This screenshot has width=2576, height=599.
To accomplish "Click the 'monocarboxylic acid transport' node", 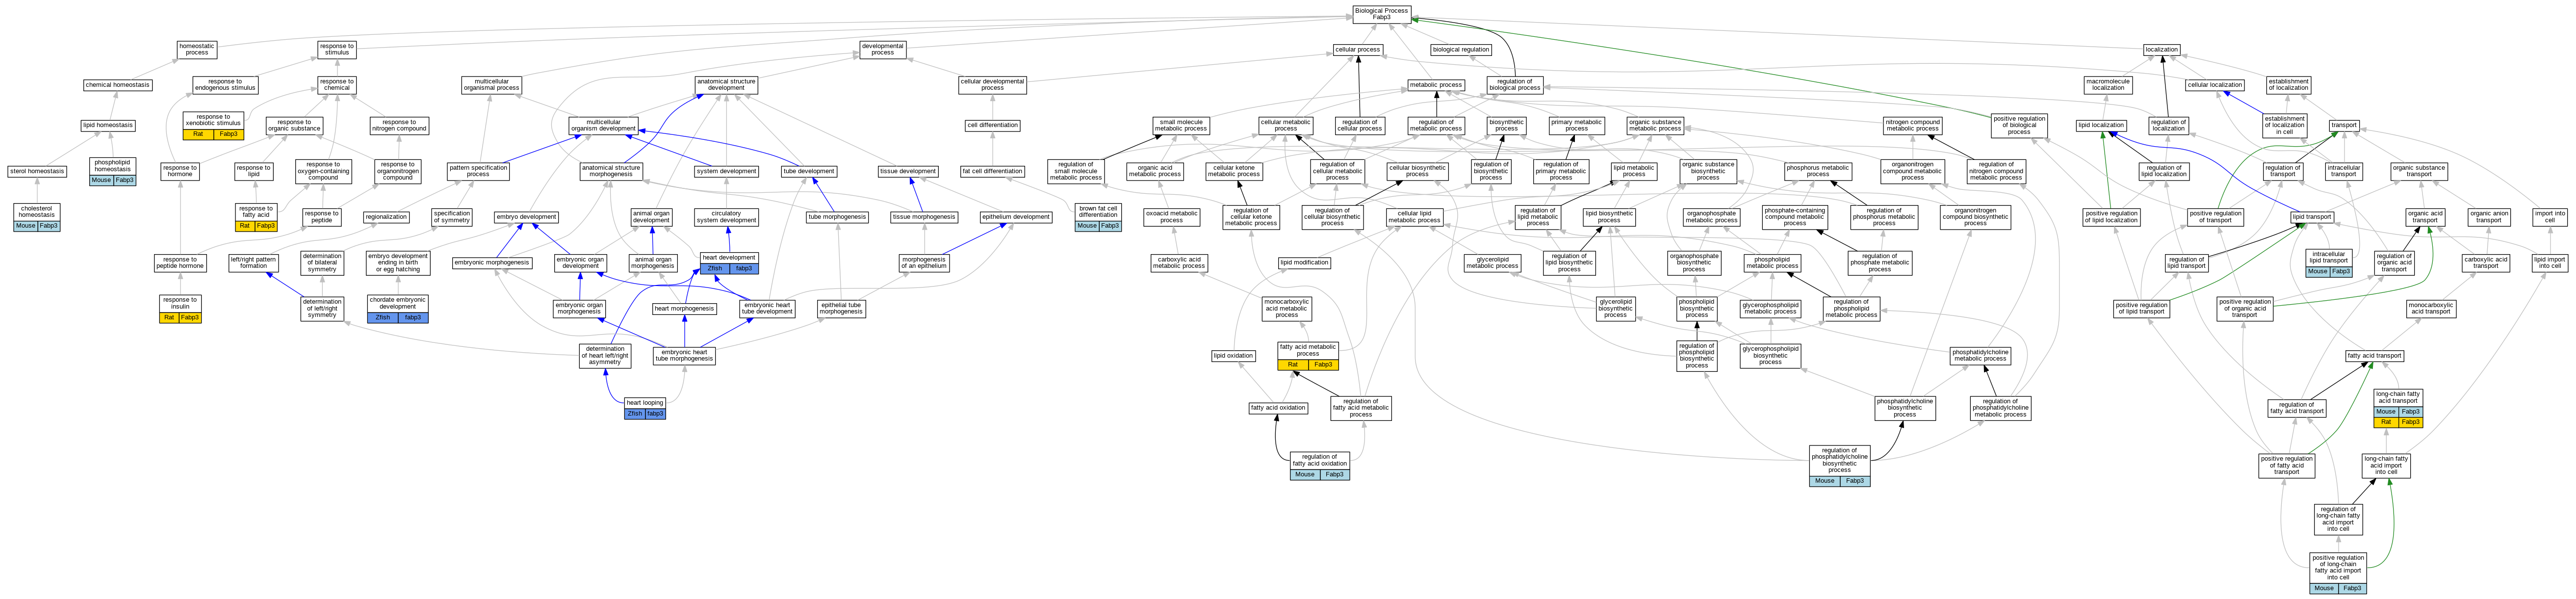I will 2430,308.
